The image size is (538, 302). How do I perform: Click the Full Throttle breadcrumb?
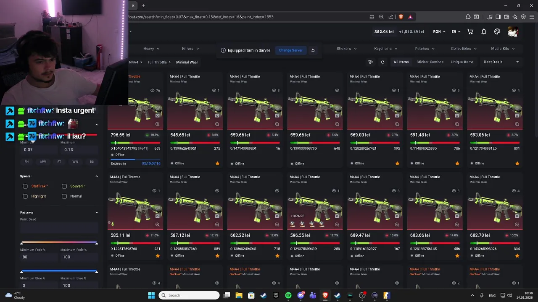(x=157, y=62)
